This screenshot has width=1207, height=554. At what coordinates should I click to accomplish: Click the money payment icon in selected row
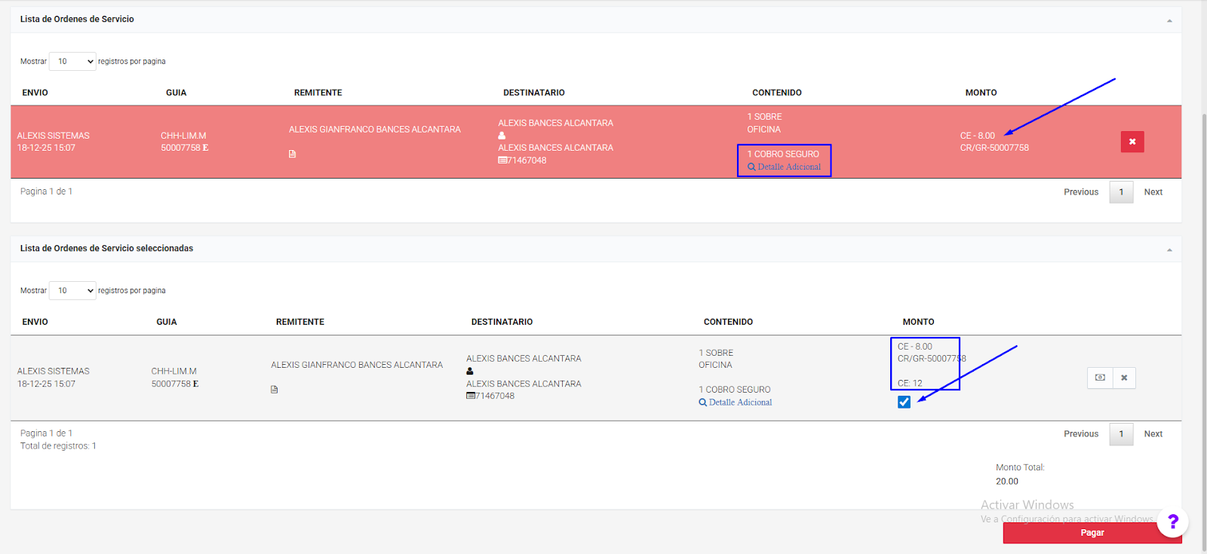1100,378
